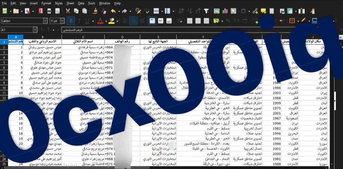Image resolution: width=343 pixels, height=169 pixels.
Task: Toggle Align Right
Action: coord(142,21)
